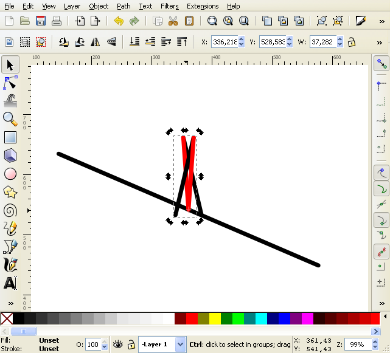Open the Object menu
390x353 pixels.
click(x=99, y=6)
